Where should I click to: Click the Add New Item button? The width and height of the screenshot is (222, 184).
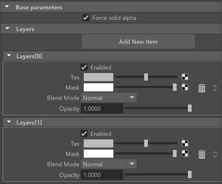tap(139, 42)
